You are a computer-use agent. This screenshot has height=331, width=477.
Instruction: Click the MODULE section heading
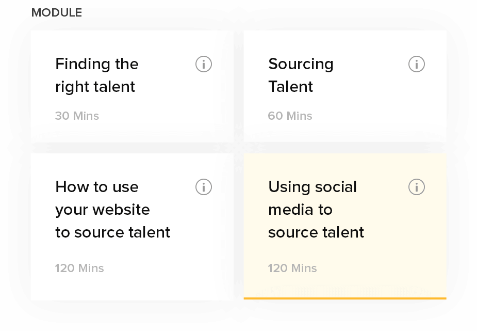point(57,13)
